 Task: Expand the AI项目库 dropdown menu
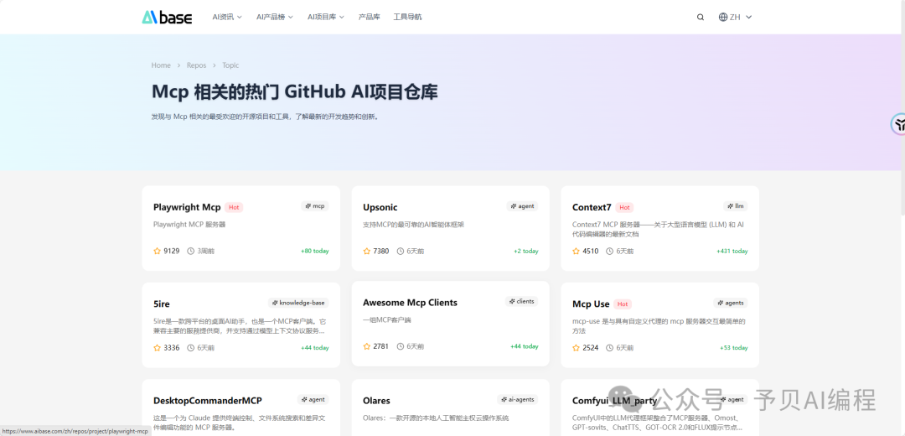click(x=325, y=18)
